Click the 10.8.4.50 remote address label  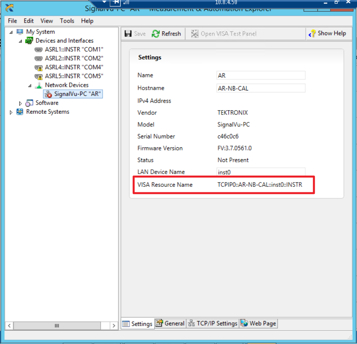pyautogui.click(x=226, y=2)
